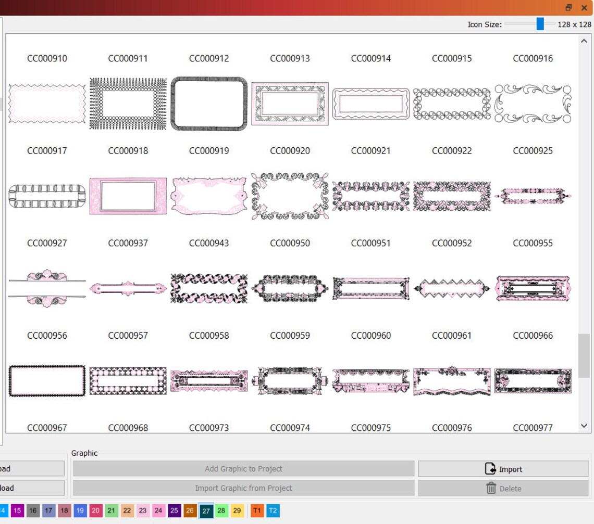The height and width of the screenshot is (524, 594).
Task: Select layer color swatch 19
Action: click(x=80, y=510)
